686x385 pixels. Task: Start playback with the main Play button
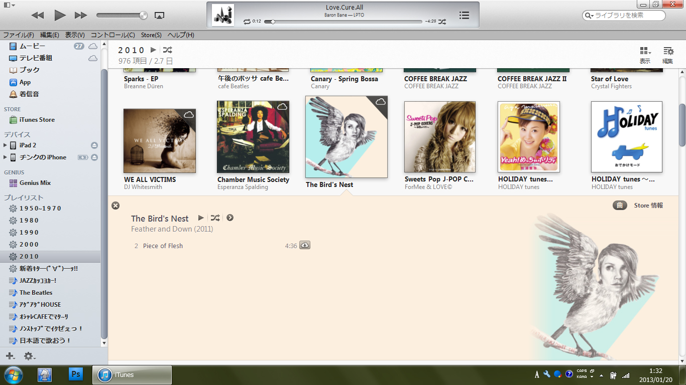click(x=60, y=15)
